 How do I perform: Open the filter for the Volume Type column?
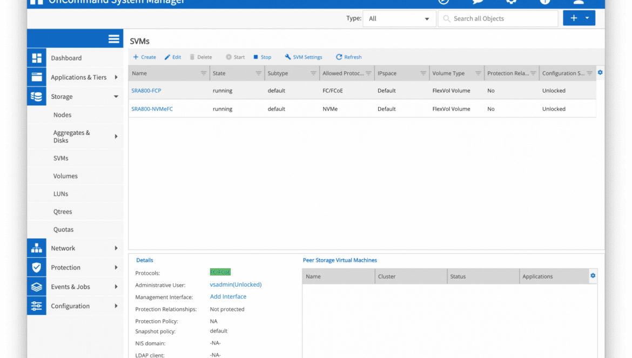tap(478, 73)
